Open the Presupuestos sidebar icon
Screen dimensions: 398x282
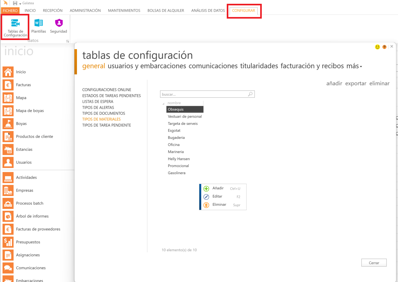tap(8, 242)
